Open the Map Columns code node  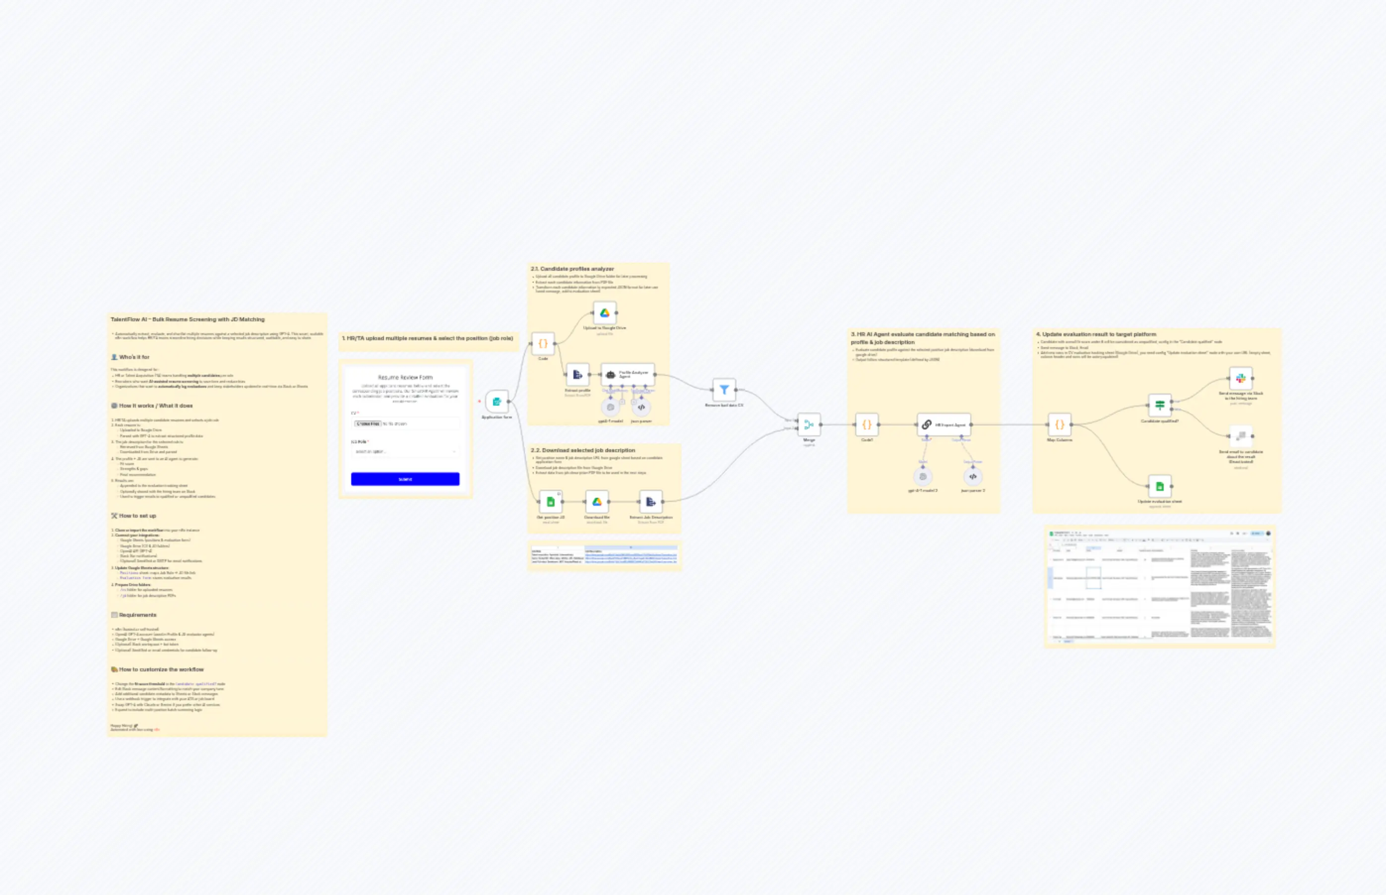1061,425
